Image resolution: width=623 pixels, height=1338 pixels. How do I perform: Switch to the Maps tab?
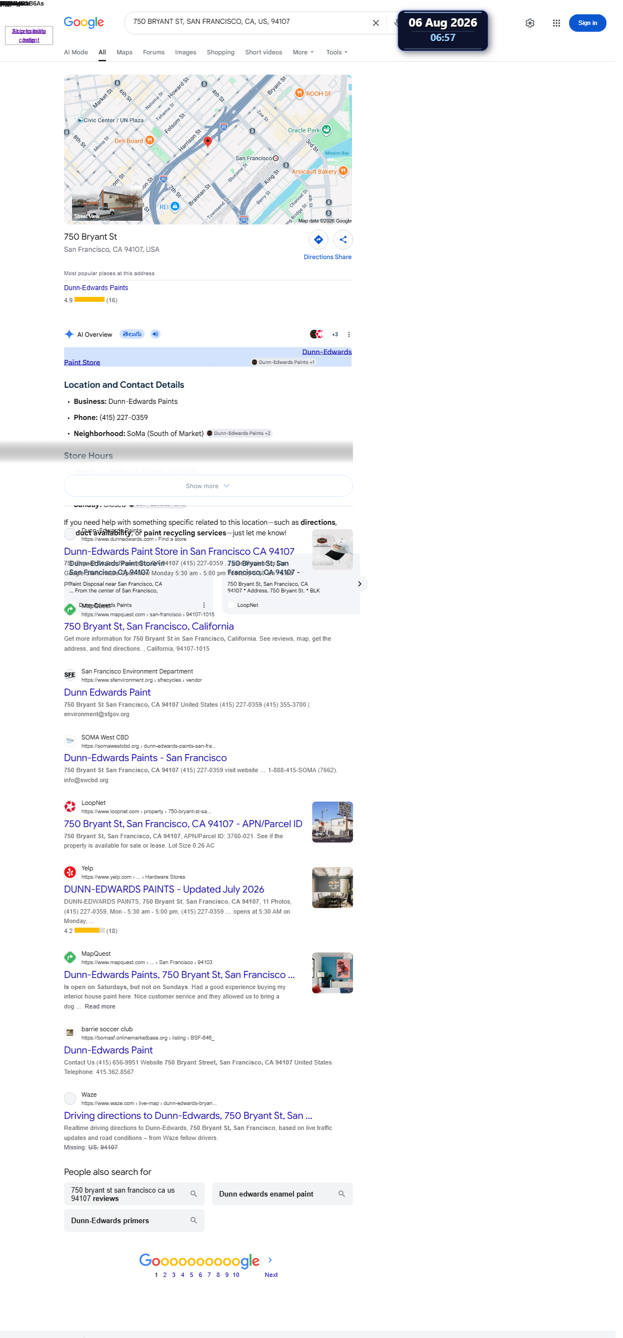124,52
